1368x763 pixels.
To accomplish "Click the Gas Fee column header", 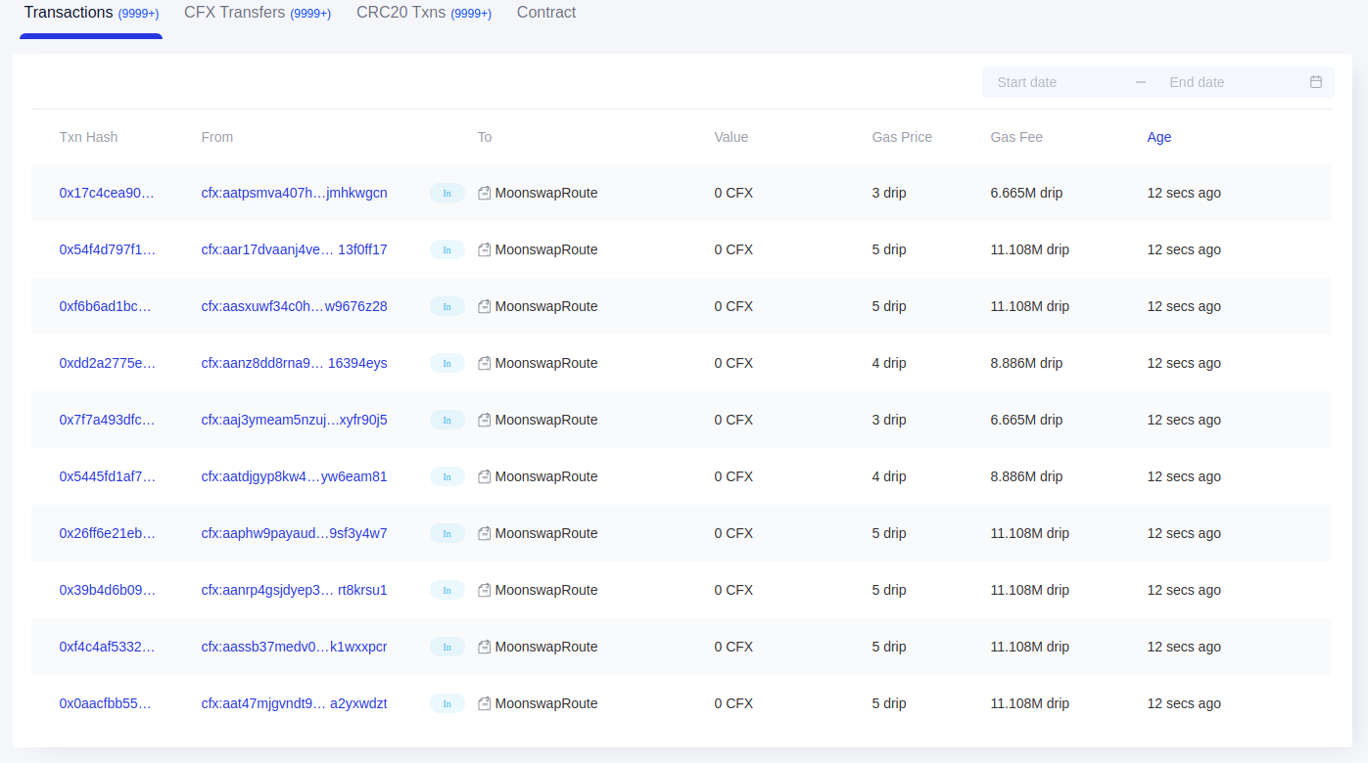I will pyautogui.click(x=1016, y=137).
